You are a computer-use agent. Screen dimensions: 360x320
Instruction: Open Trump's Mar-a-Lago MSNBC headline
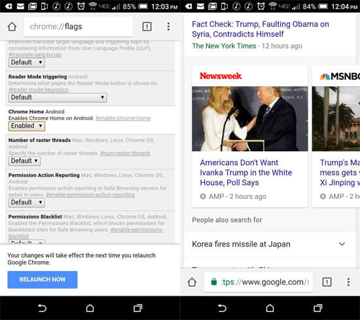340,173
